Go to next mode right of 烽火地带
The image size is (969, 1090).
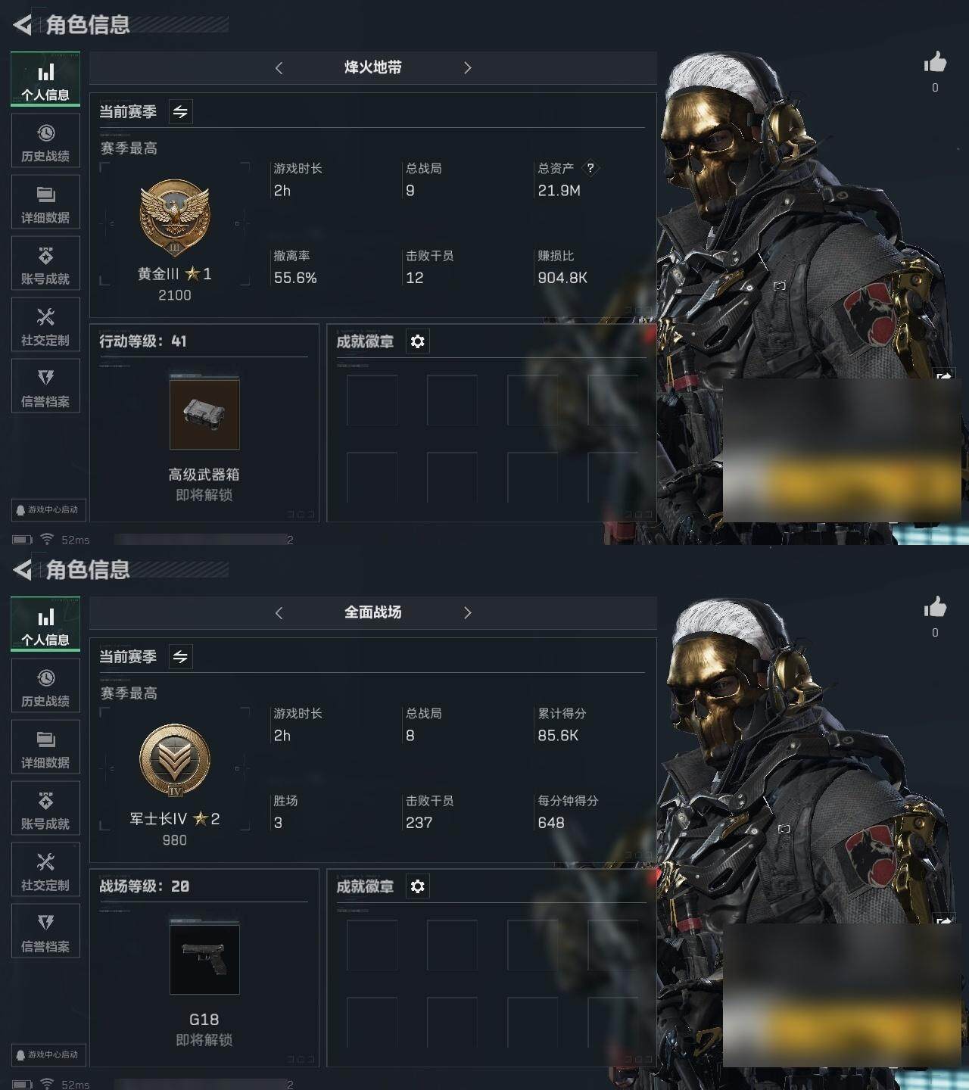tap(467, 68)
